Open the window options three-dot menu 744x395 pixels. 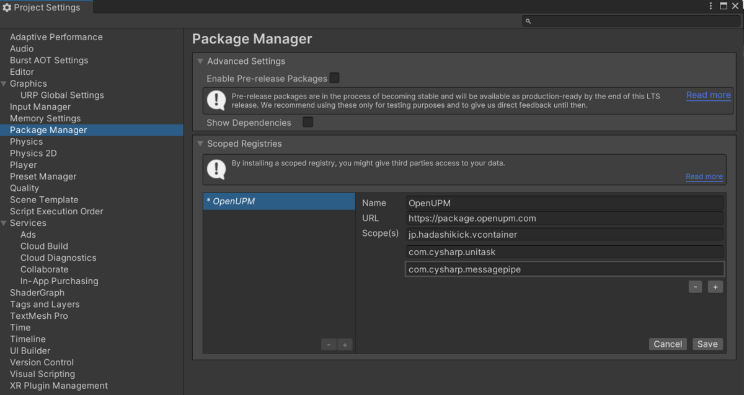coord(711,5)
